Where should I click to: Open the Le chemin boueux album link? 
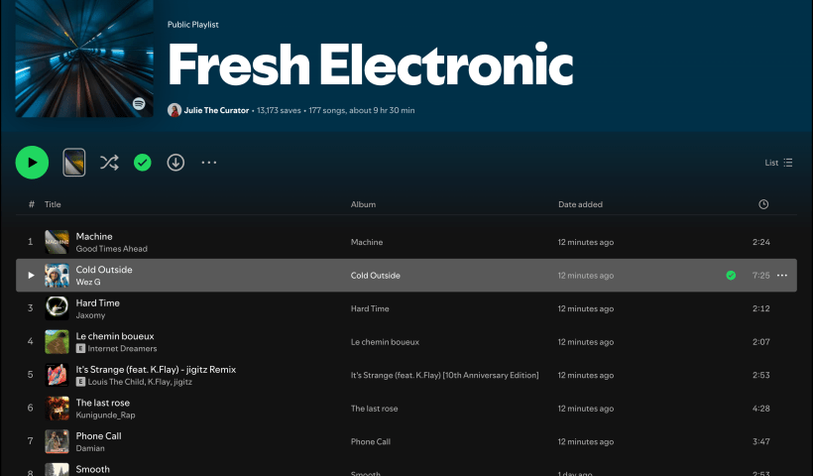(385, 342)
